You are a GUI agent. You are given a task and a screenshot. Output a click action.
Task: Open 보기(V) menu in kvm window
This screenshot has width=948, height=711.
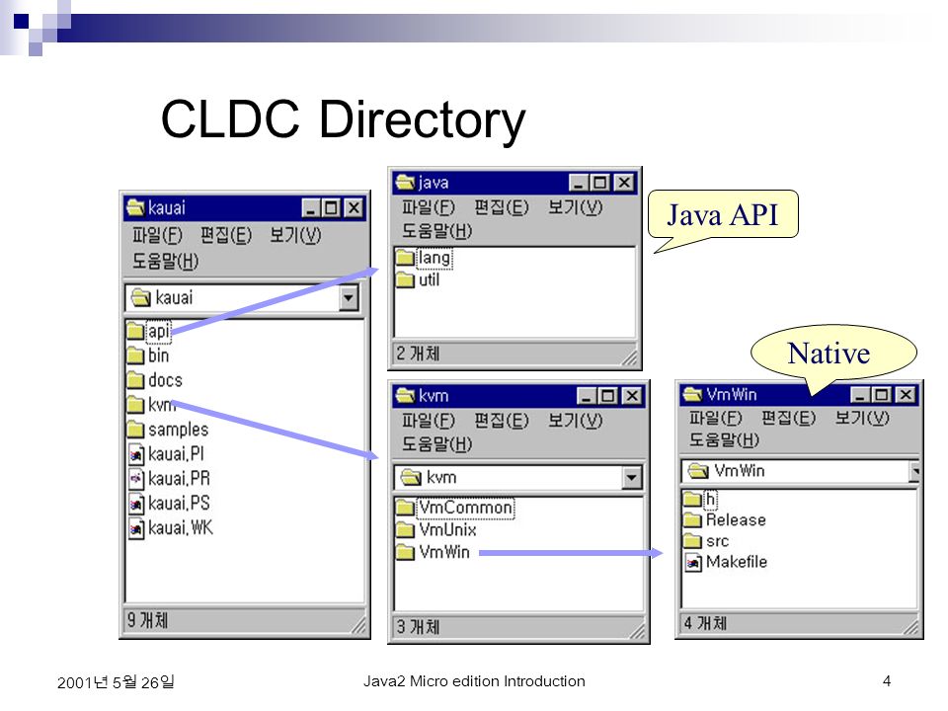tap(575, 421)
